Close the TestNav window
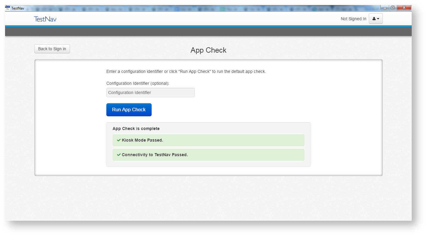 [x=404, y=8]
